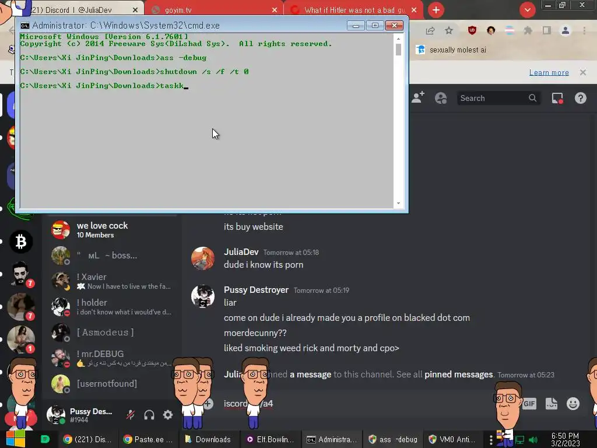Open green chat icon in taskbar

click(45, 439)
